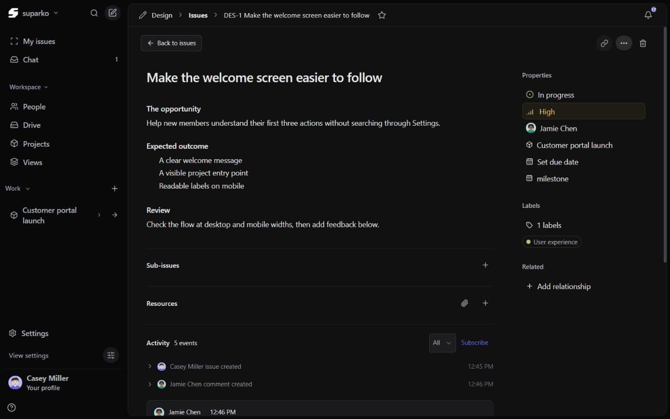Open the Activity filter All dropdown
This screenshot has width=670, height=419.
point(442,343)
